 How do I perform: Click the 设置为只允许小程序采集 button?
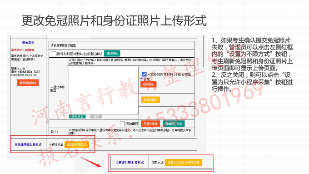coord(184,163)
